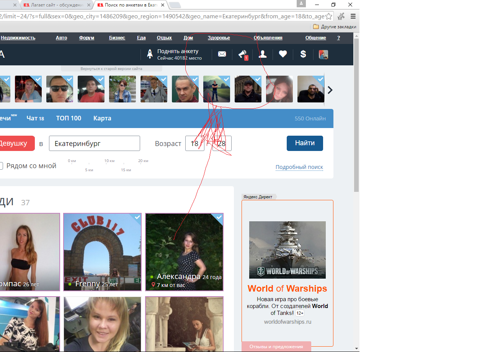Select the Поиск по анкетам browser tab

pyautogui.click(x=131, y=5)
